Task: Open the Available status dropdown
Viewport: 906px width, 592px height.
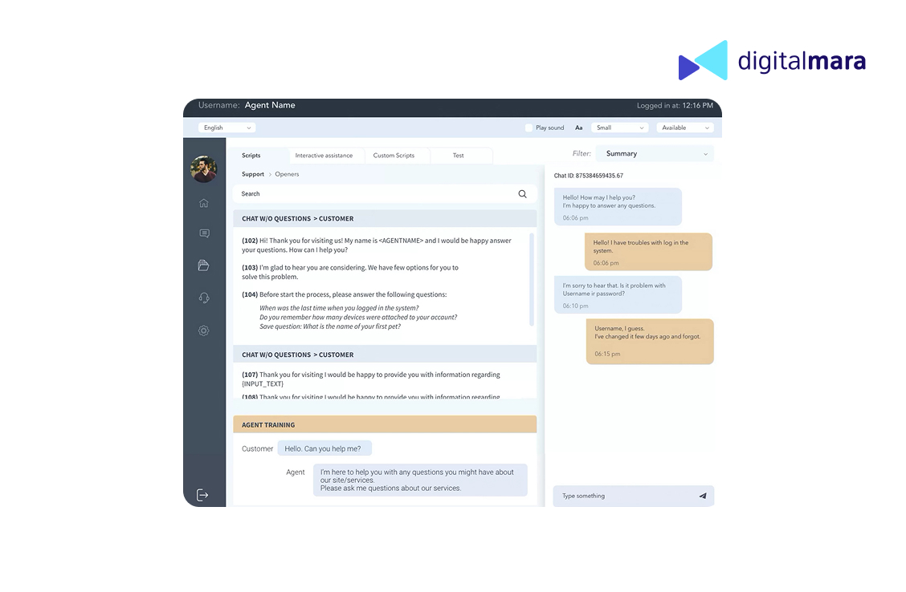Action: coord(684,128)
